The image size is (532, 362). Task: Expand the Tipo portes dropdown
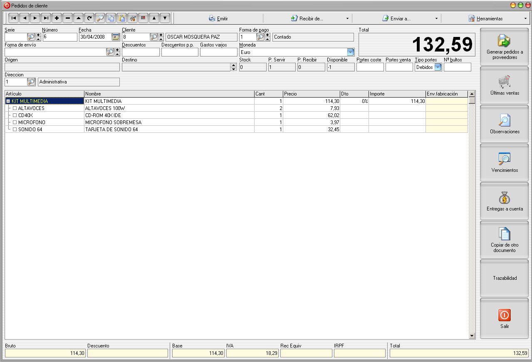tap(438, 67)
